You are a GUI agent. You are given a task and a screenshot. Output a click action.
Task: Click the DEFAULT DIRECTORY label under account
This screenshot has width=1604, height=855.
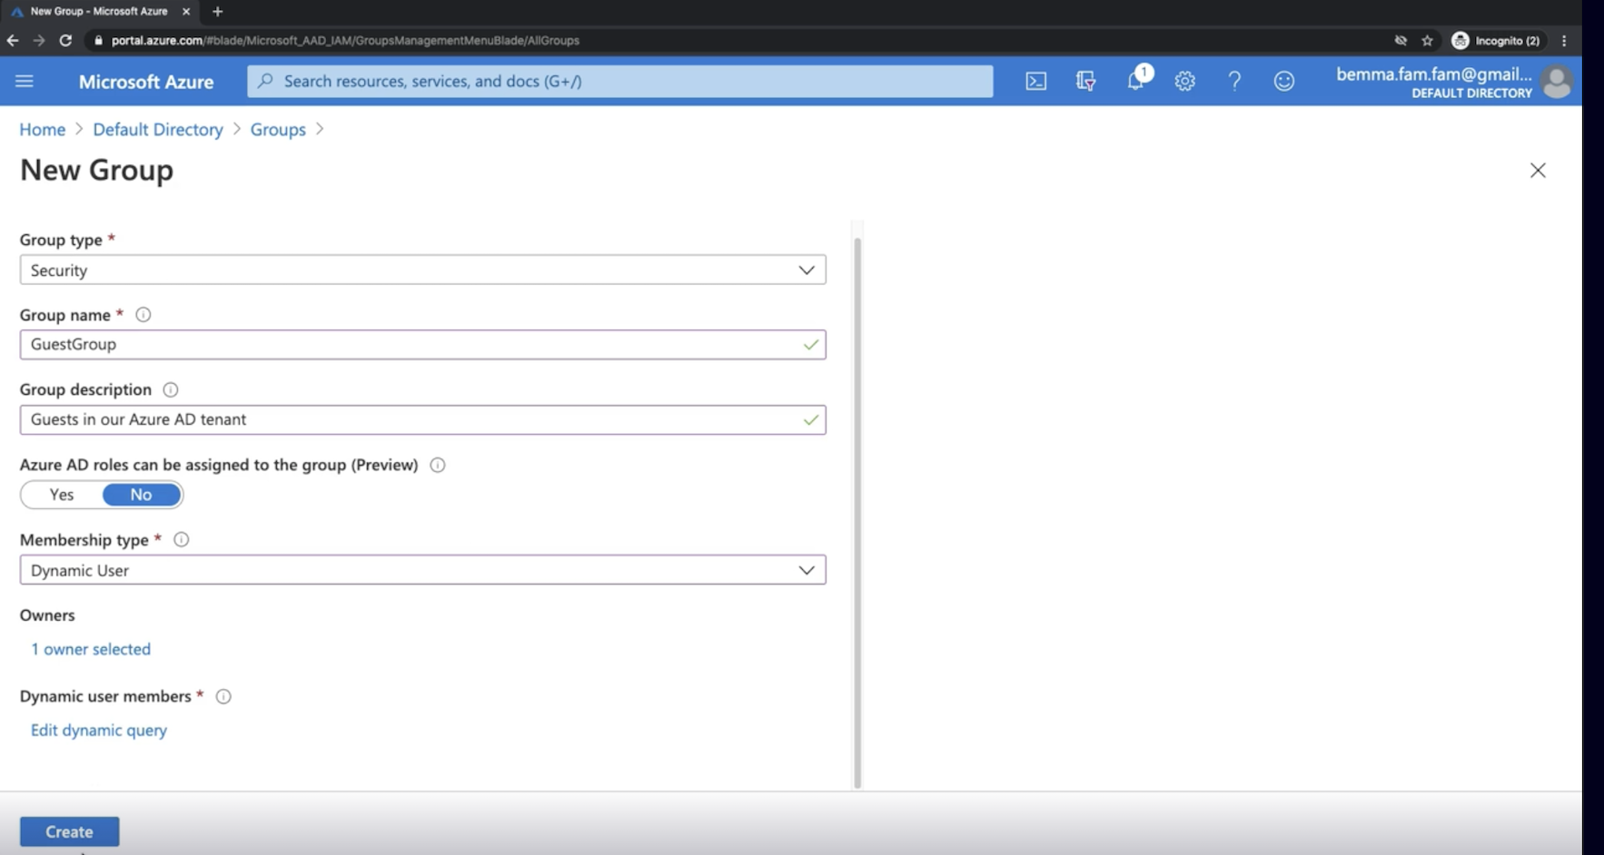click(x=1471, y=93)
